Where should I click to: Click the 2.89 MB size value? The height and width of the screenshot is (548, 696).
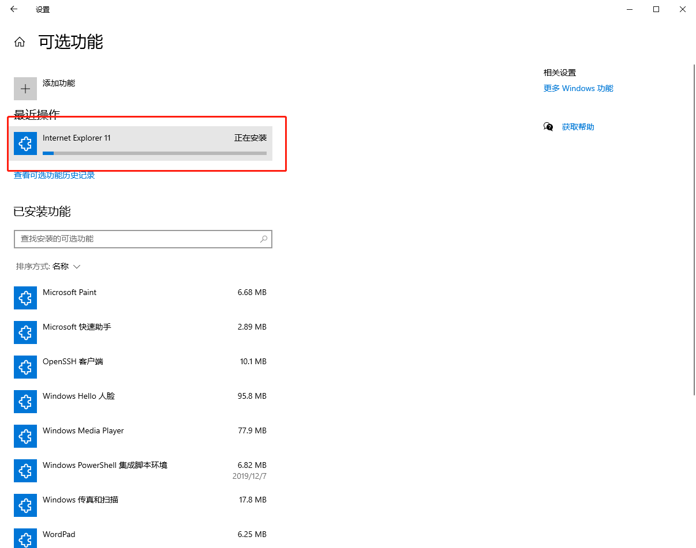pyautogui.click(x=252, y=327)
